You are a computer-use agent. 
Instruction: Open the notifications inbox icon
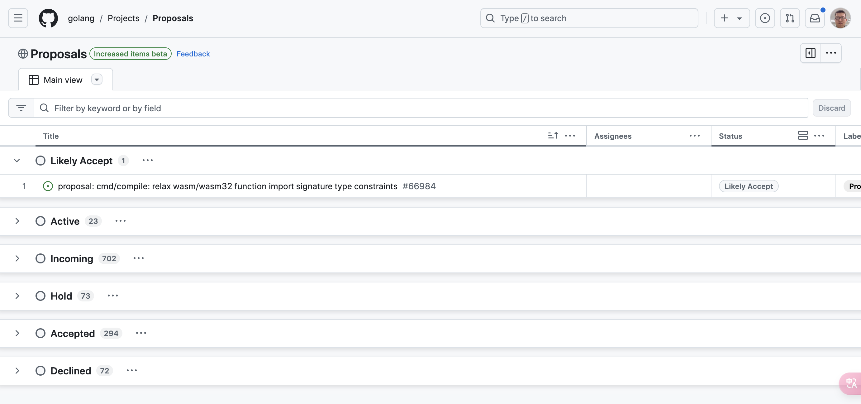click(x=815, y=18)
